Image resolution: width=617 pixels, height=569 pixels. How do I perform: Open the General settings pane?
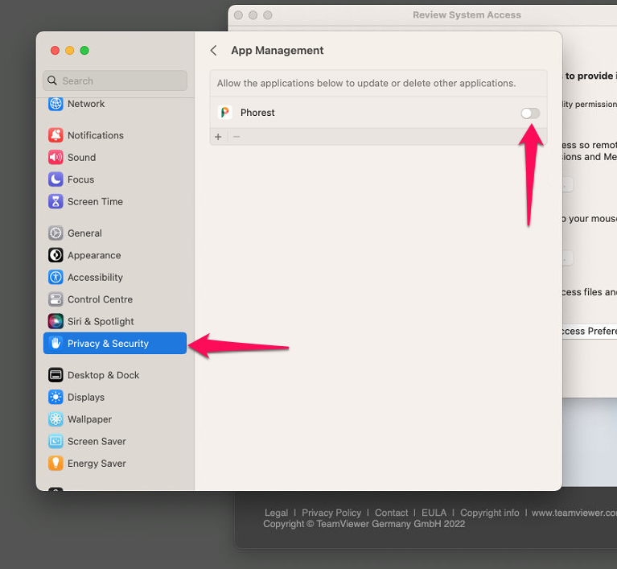click(84, 233)
